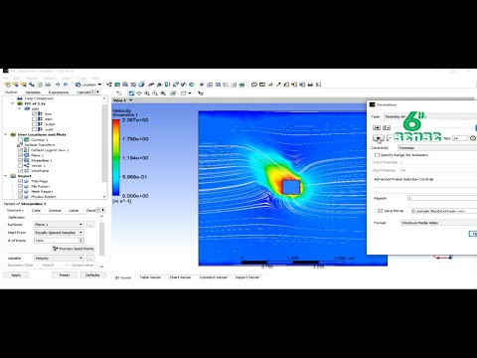Image resolution: width=477 pixels, height=358 pixels.
Task: Toggle visibility checkbox for walls boundary
Action: click(35, 129)
